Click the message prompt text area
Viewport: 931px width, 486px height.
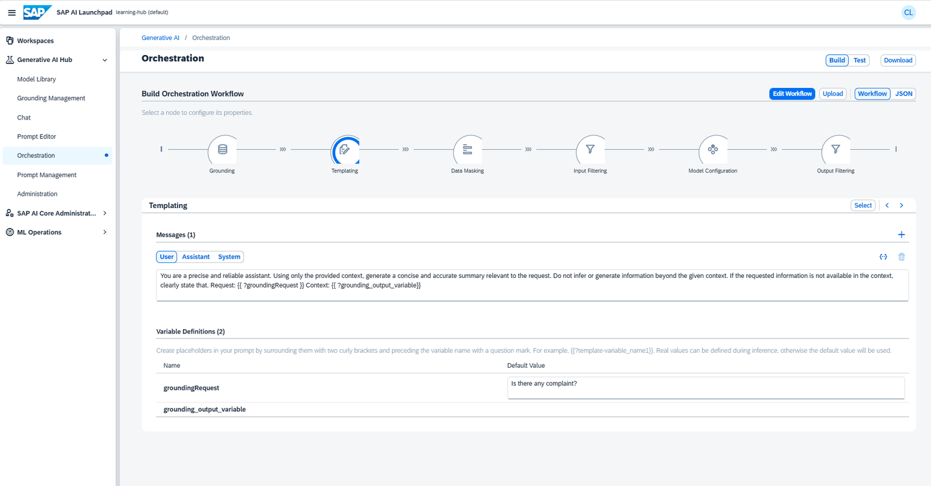(x=532, y=285)
